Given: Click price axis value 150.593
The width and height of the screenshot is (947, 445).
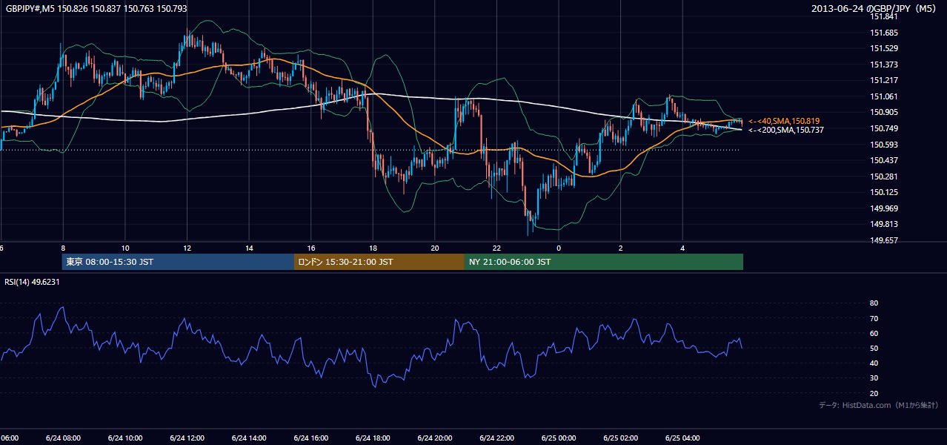Looking at the screenshot, I should tap(885, 145).
